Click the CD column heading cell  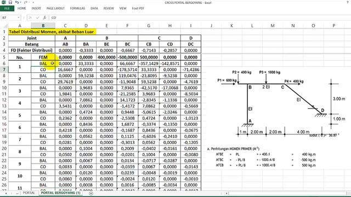click(169, 44)
